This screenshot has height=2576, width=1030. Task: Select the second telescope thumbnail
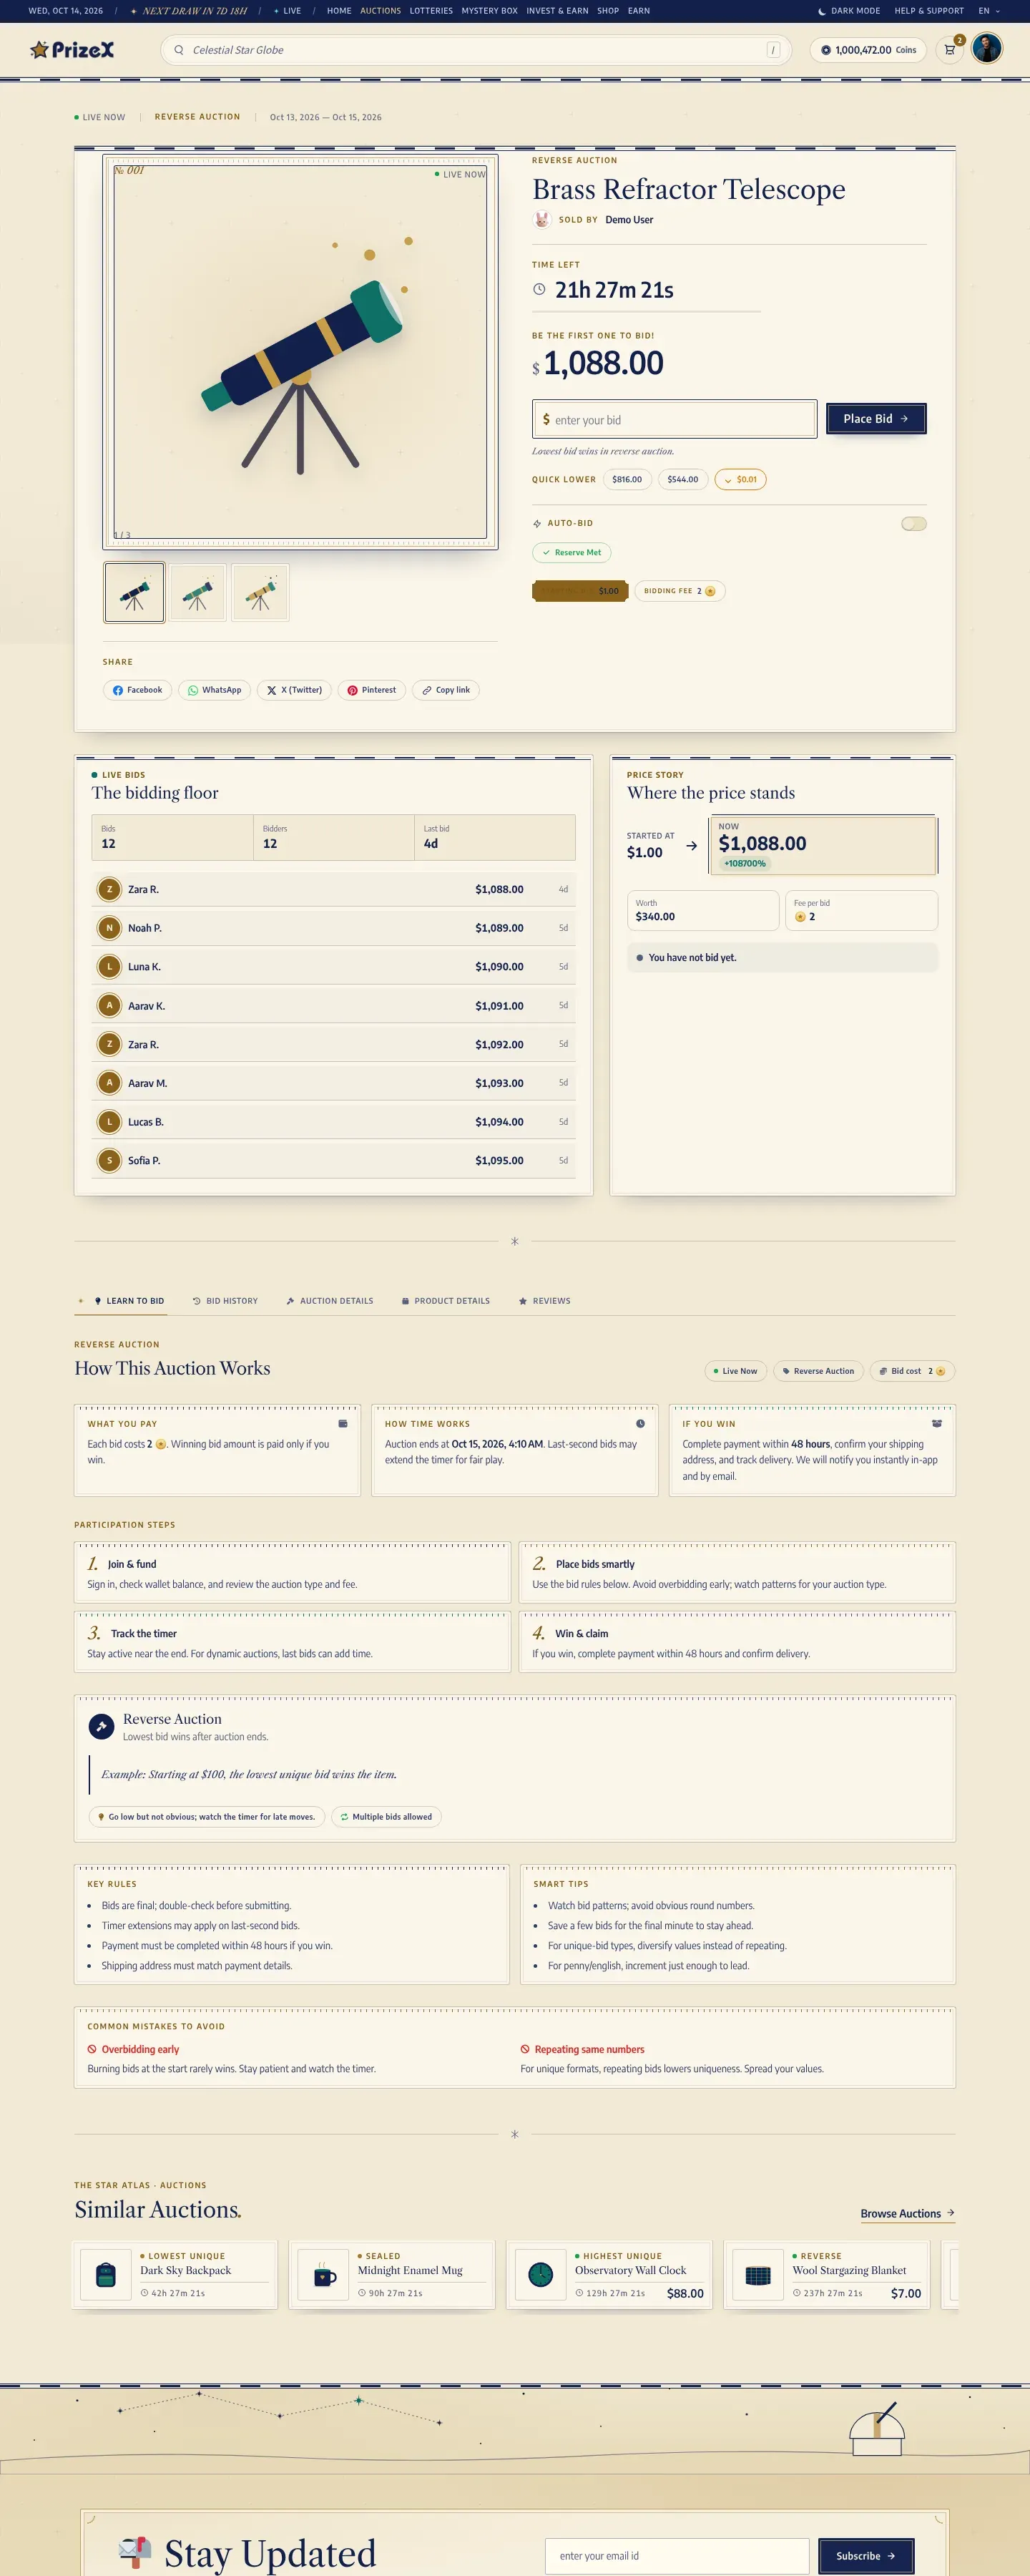197,593
